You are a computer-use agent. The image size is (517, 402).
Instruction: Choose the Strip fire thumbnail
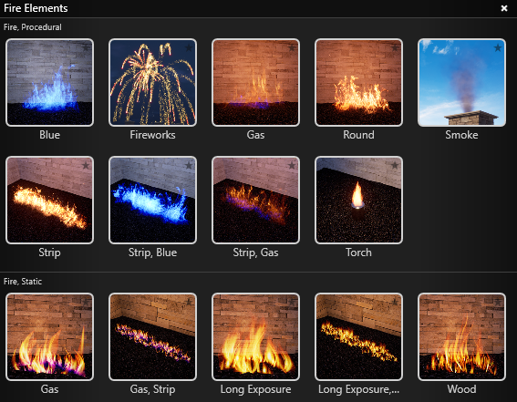point(50,200)
